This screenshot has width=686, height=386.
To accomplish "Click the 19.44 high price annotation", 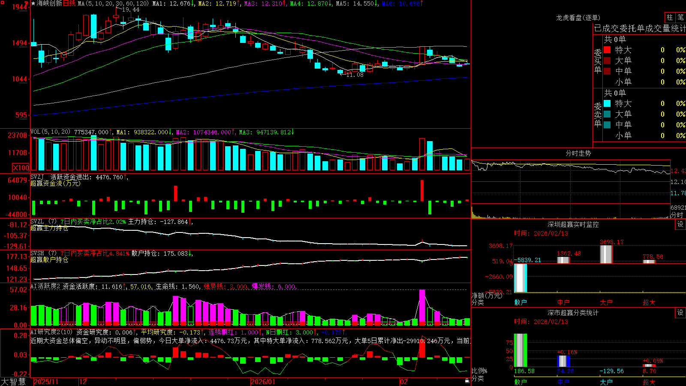I will (130, 9).
